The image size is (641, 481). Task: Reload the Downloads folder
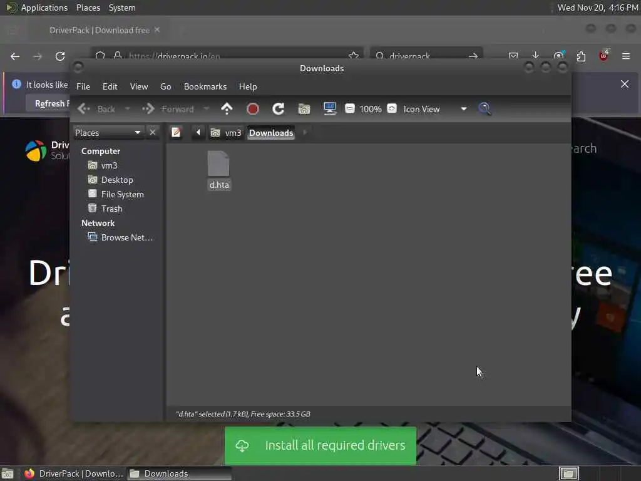[x=279, y=109]
